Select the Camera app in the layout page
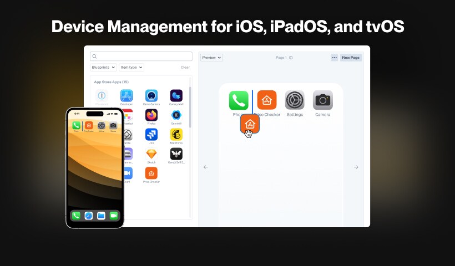This screenshot has width=455, height=266. pyautogui.click(x=323, y=100)
